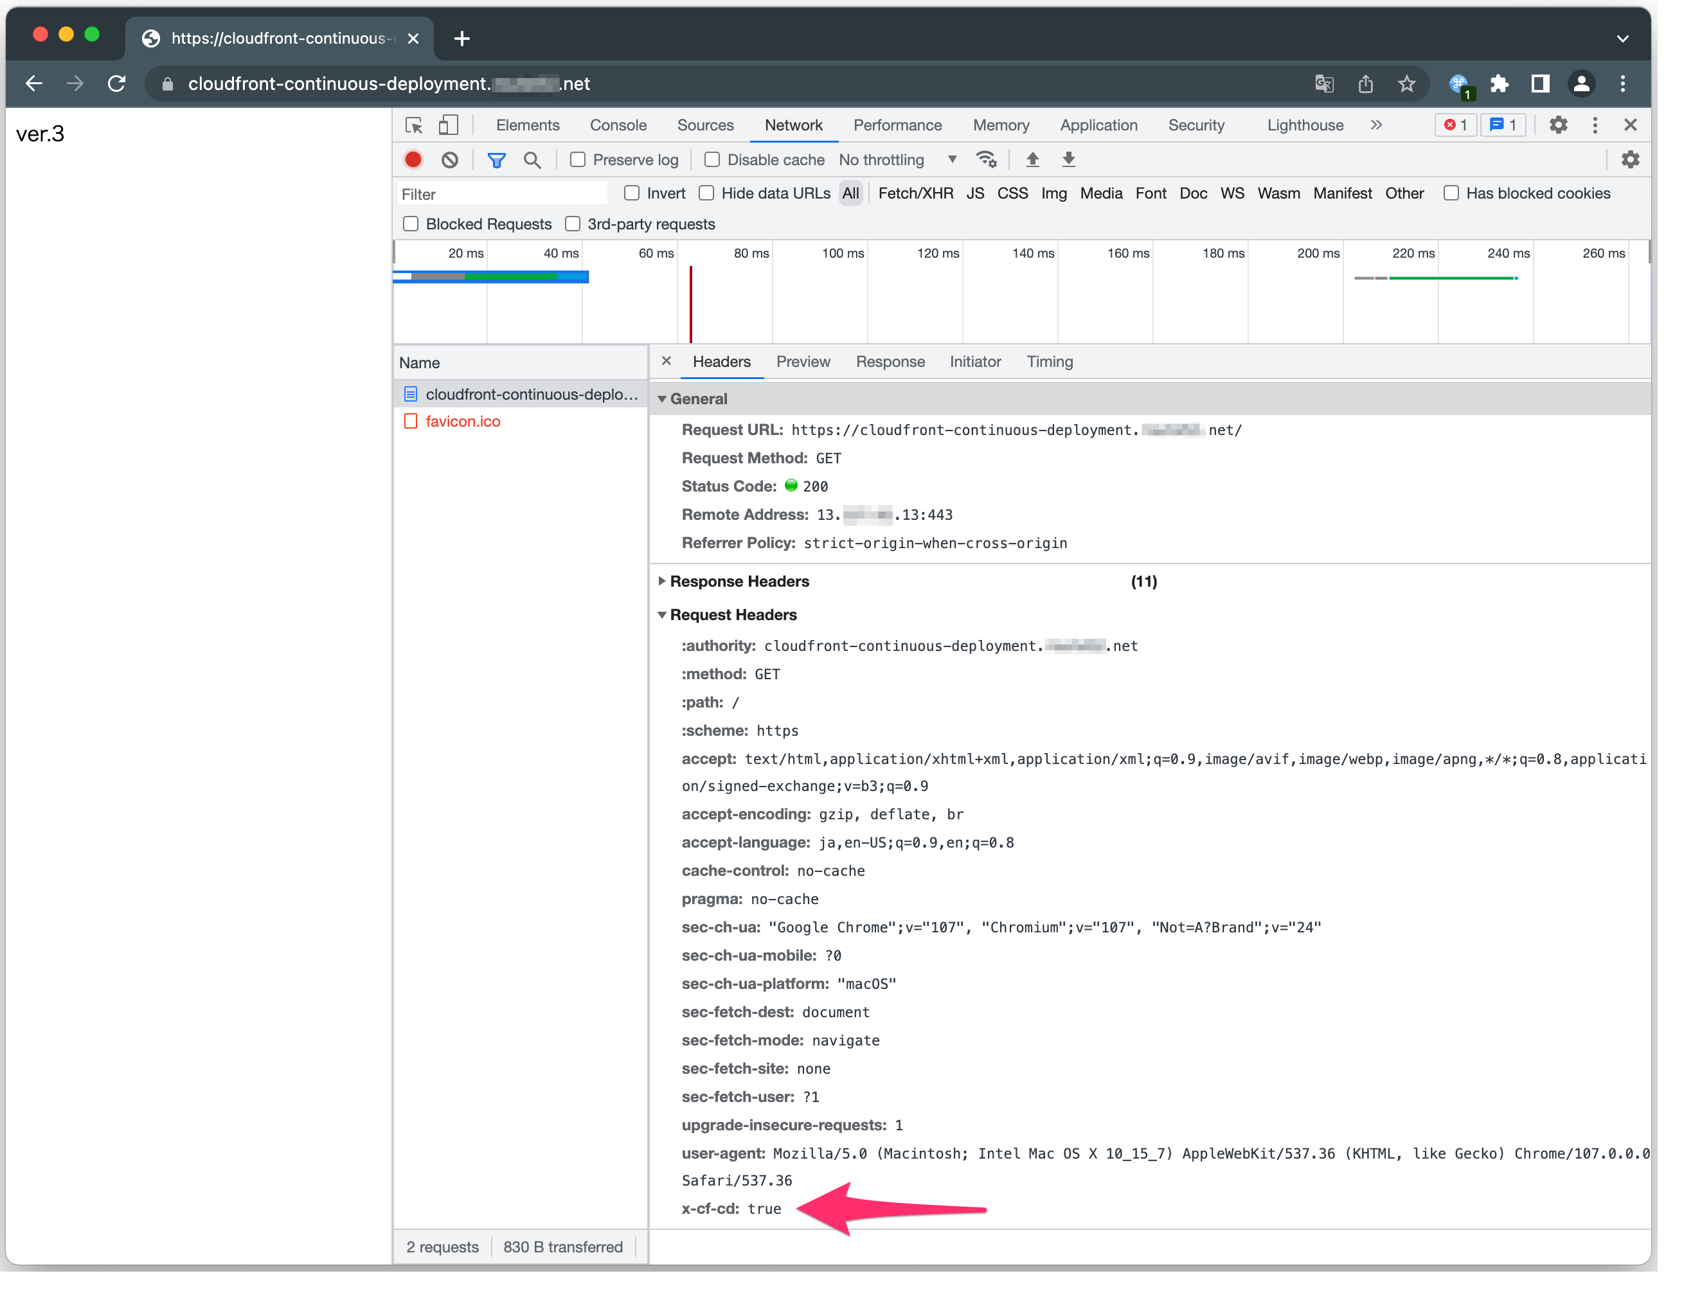Collapse the Request Headers section
The image size is (1684, 1298).
pos(662,614)
